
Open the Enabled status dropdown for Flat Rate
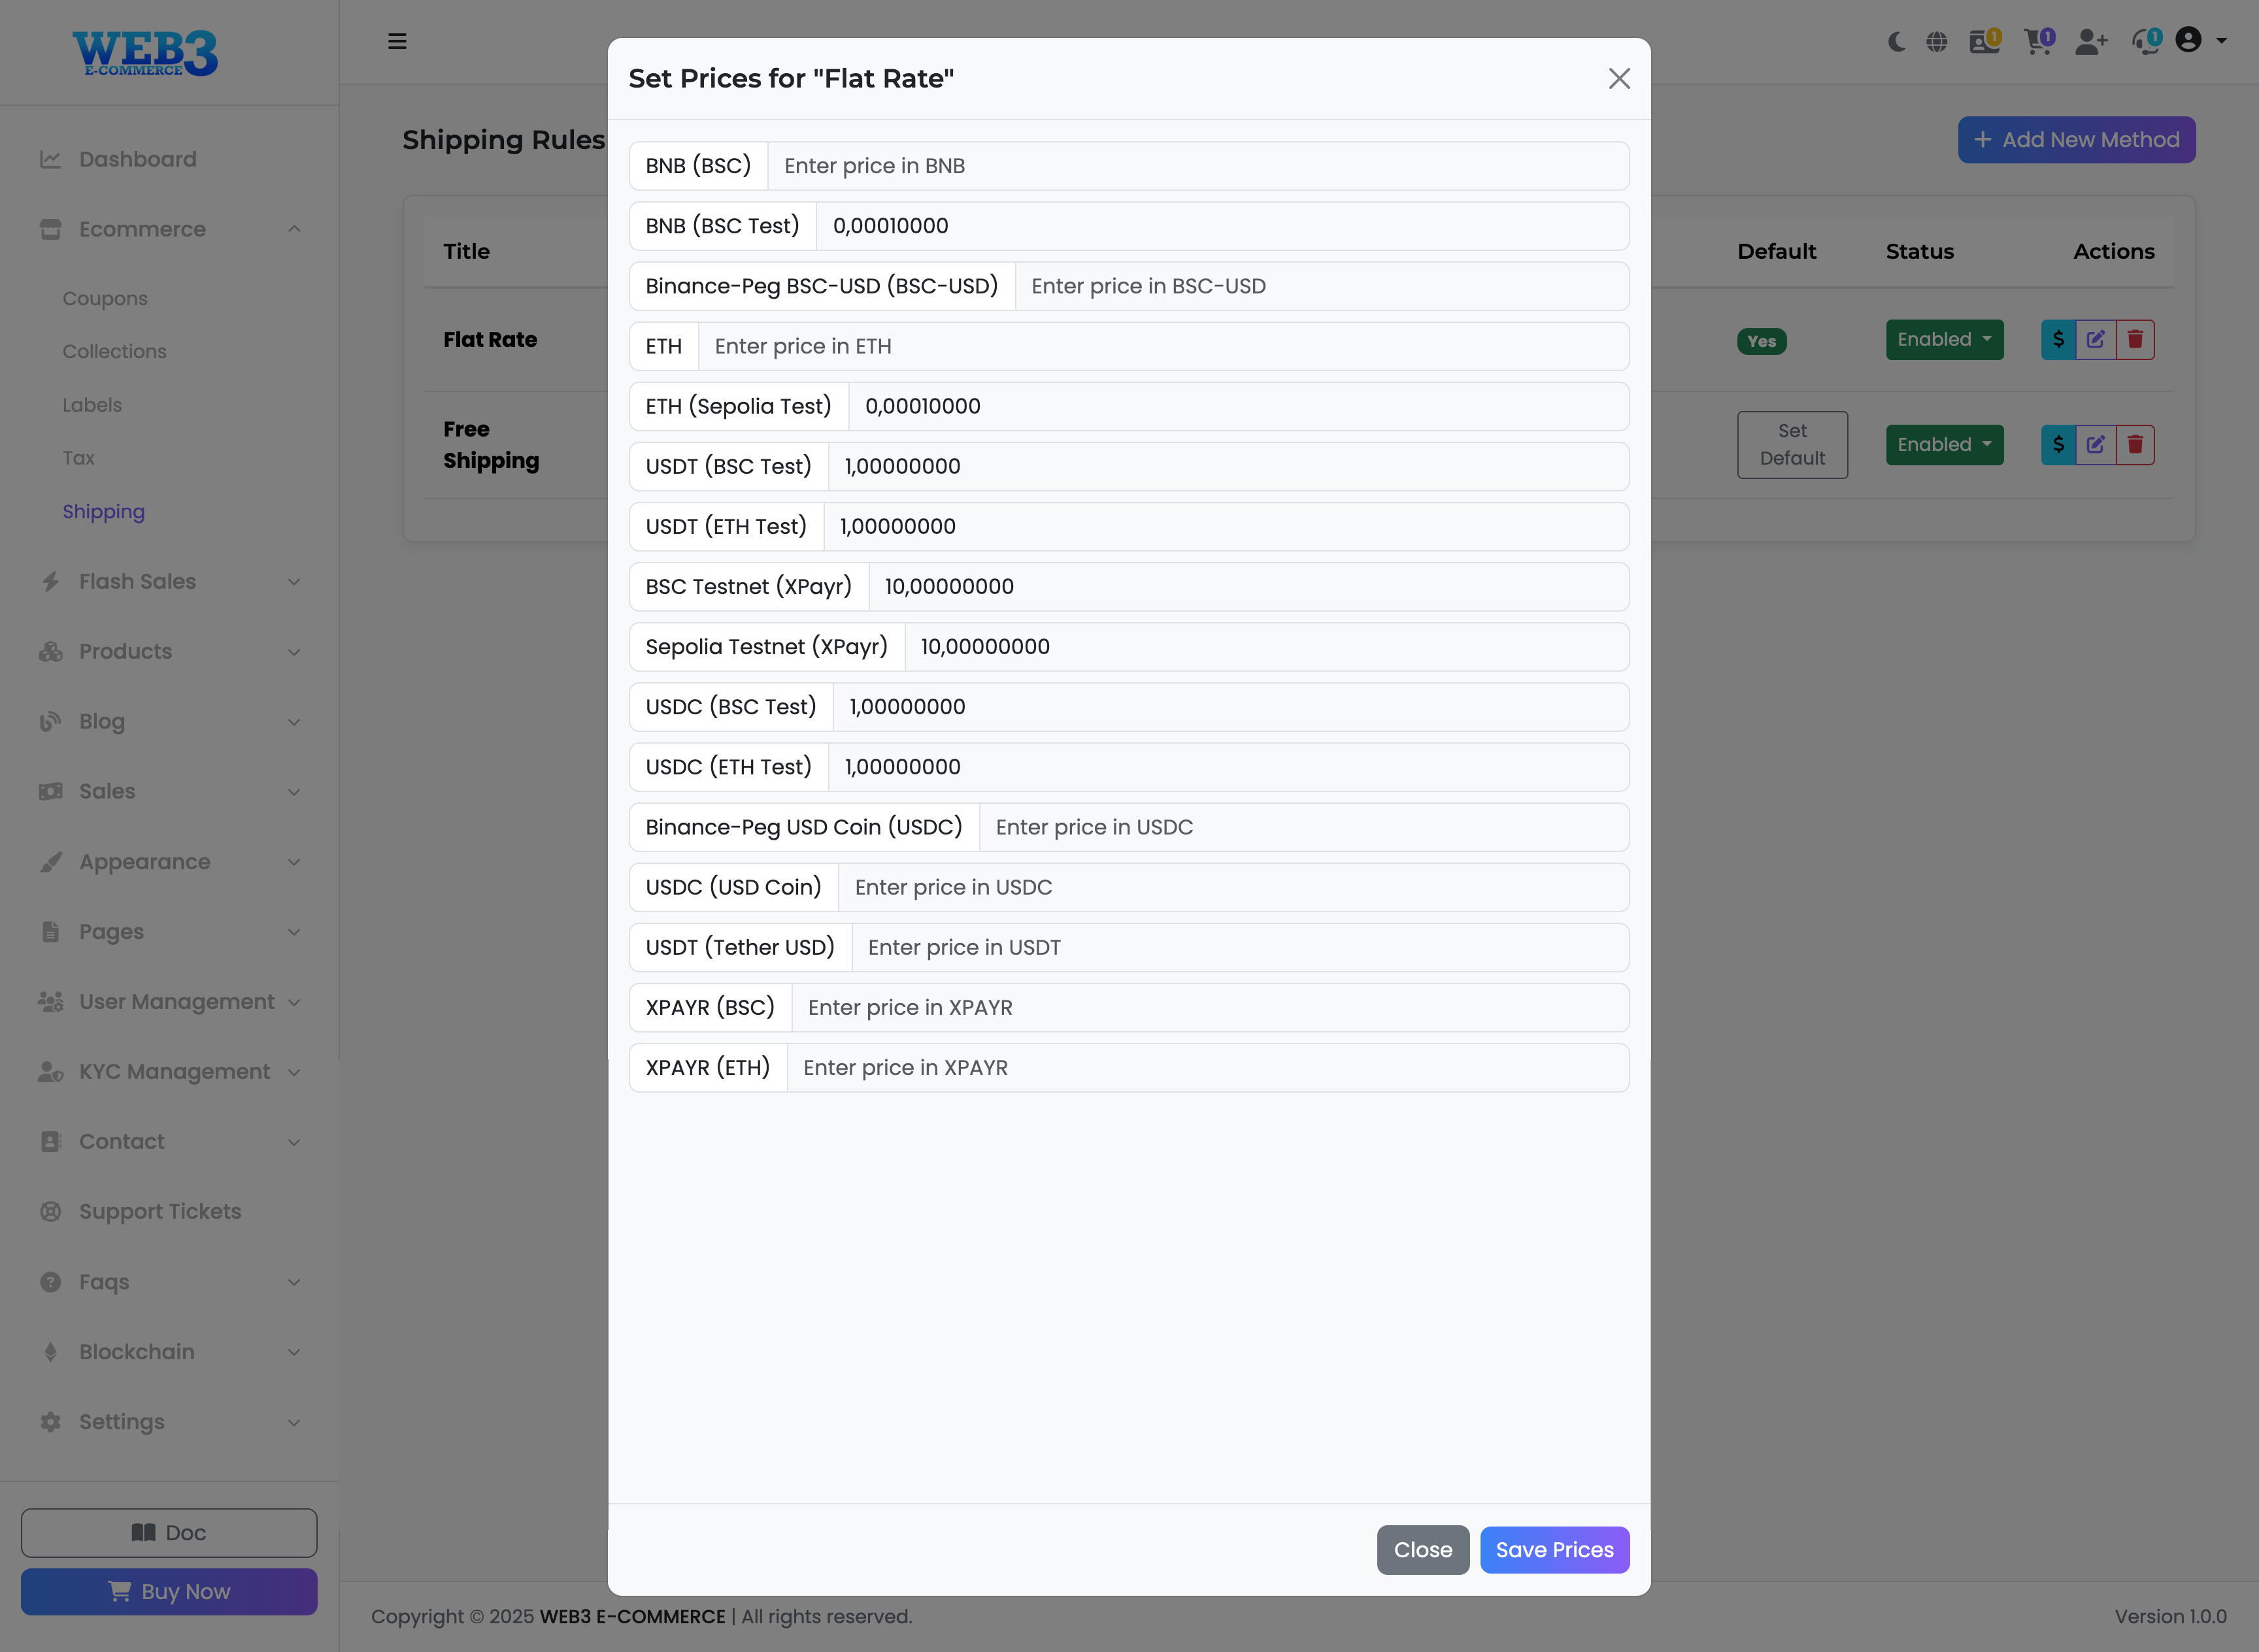[x=1944, y=340]
